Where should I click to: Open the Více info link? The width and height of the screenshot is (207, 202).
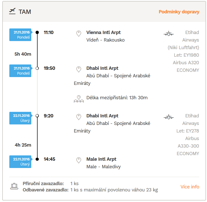pos(190,187)
